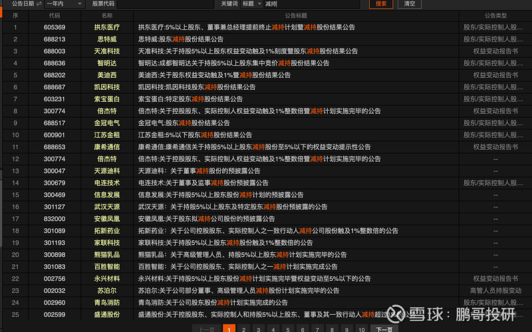Go to page 5
532x332 pixels.
click(288, 329)
